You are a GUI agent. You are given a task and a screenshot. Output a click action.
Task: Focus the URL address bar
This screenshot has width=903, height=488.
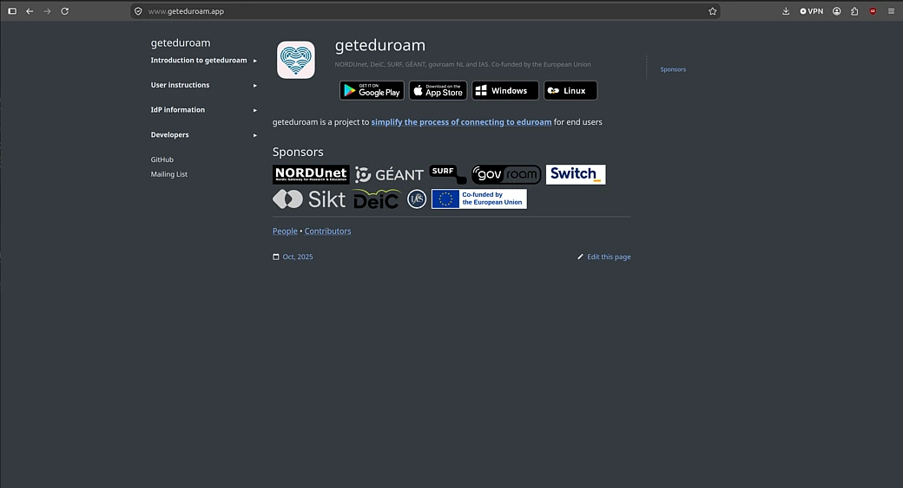425,11
